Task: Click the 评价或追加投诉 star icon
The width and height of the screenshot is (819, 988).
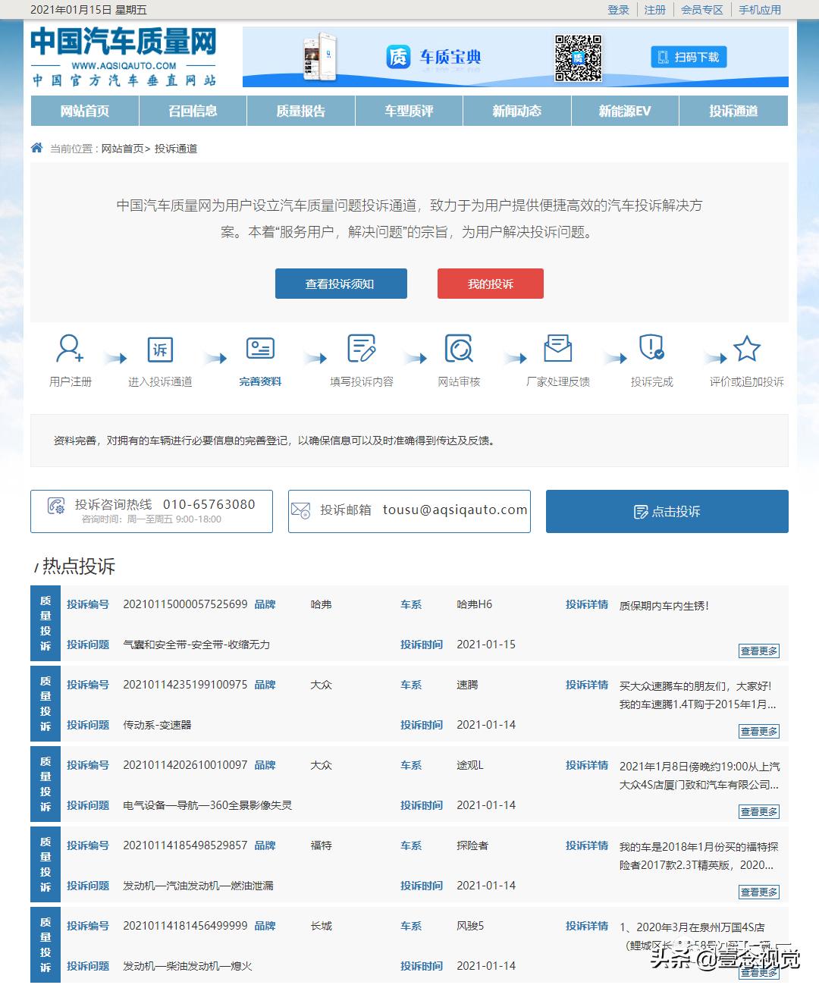Action: [748, 350]
